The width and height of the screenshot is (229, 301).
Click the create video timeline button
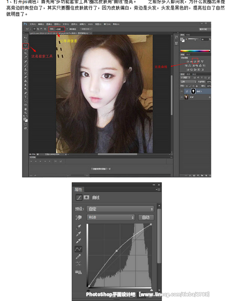coord(100,169)
